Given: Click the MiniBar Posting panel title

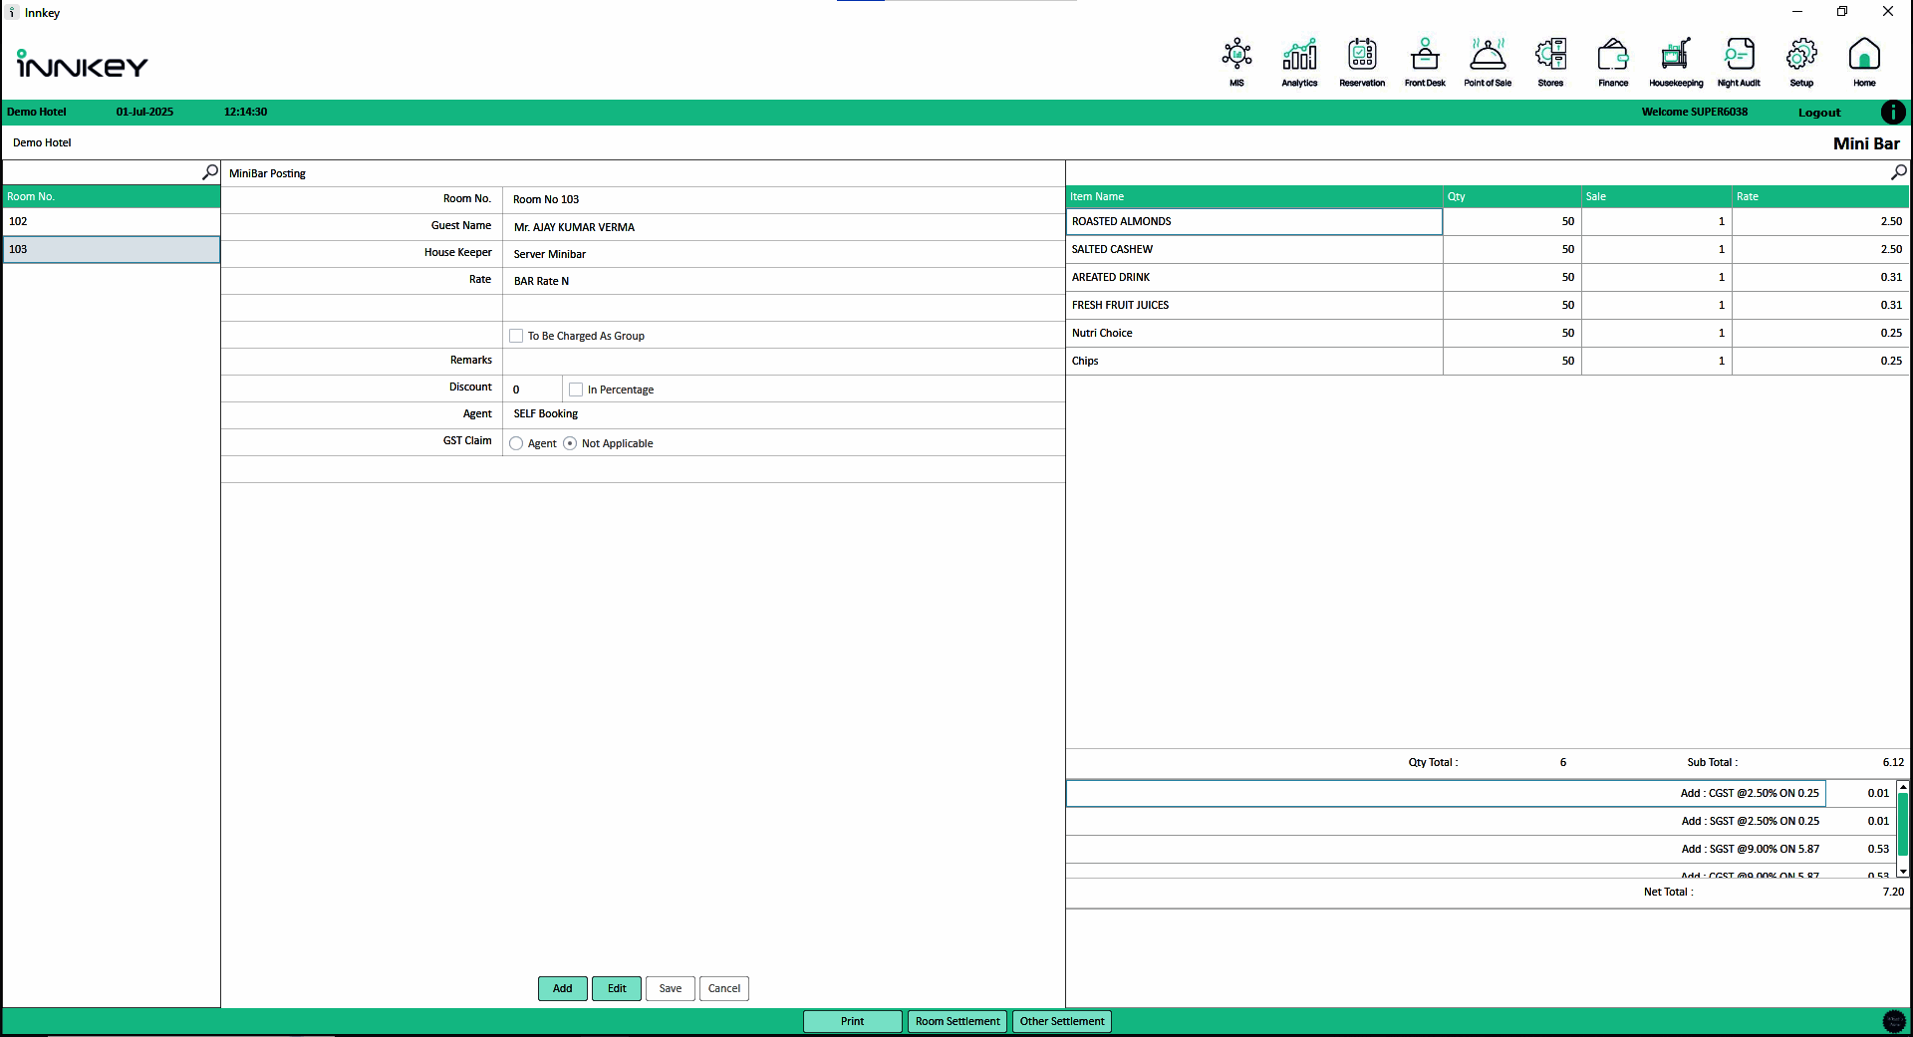Looking at the screenshot, I should coord(267,173).
